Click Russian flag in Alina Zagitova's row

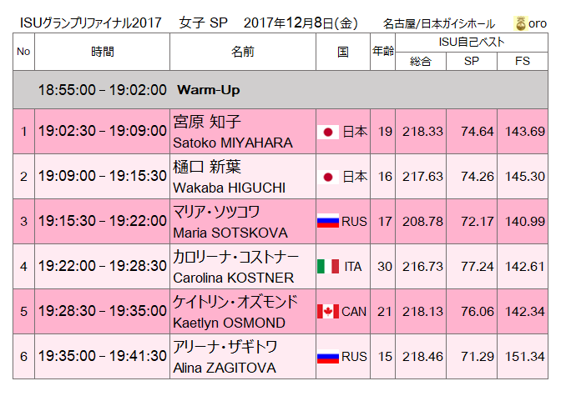point(327,357)
